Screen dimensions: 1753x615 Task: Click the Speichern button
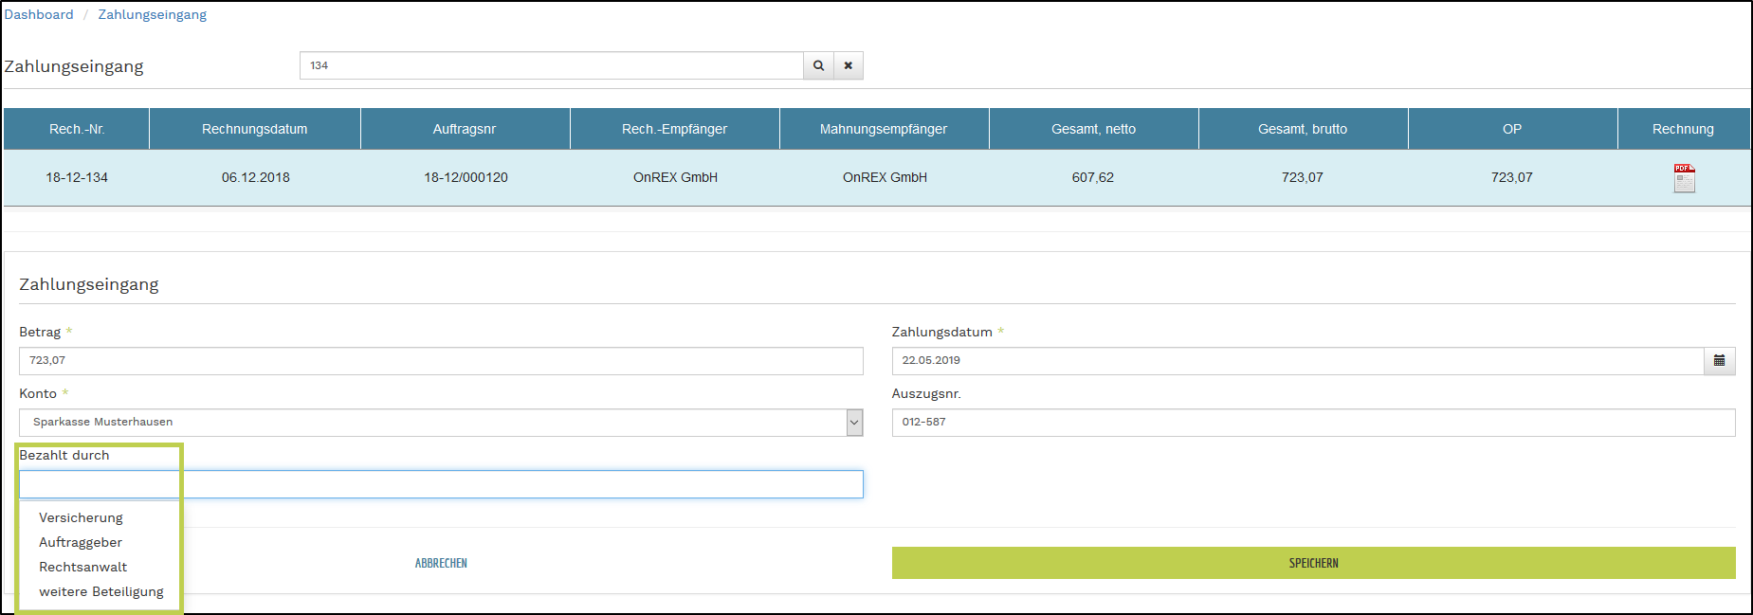click(x=1313, y=563)
